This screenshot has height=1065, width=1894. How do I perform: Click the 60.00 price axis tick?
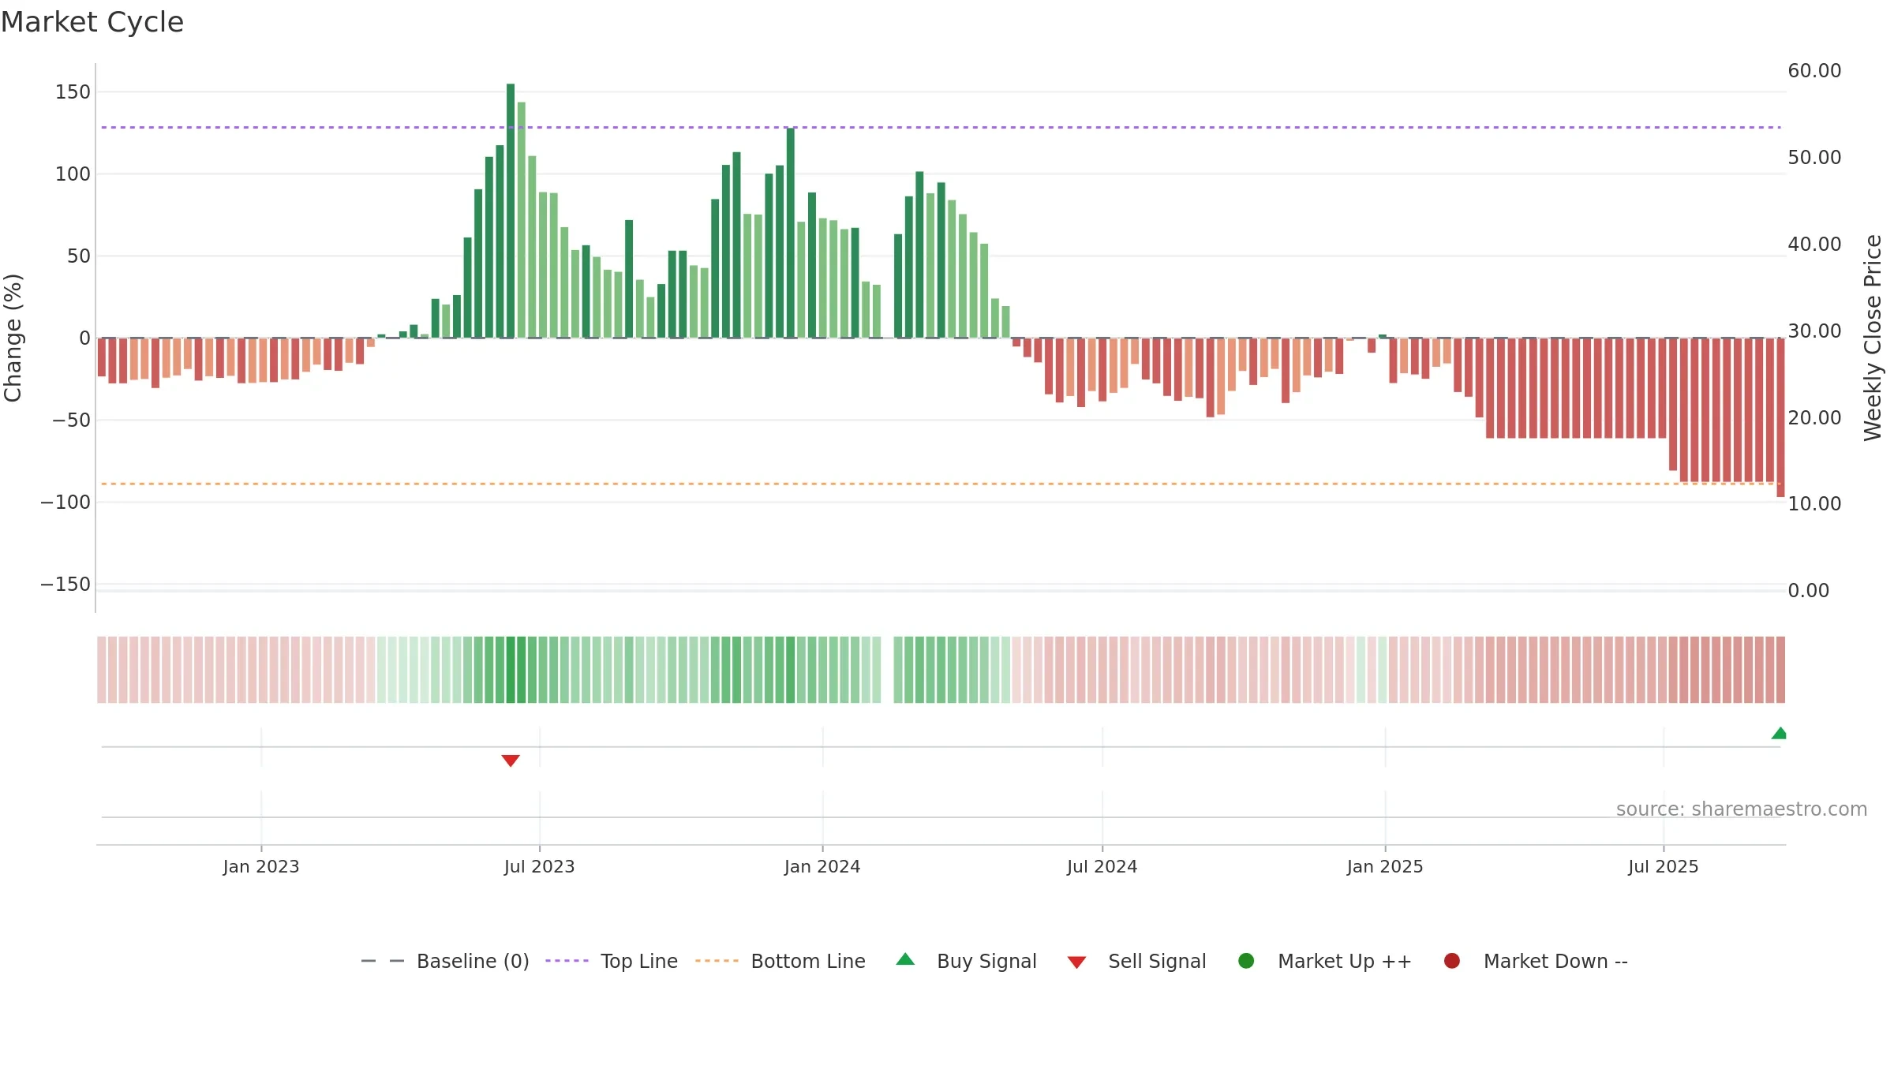pos(1814,71)
